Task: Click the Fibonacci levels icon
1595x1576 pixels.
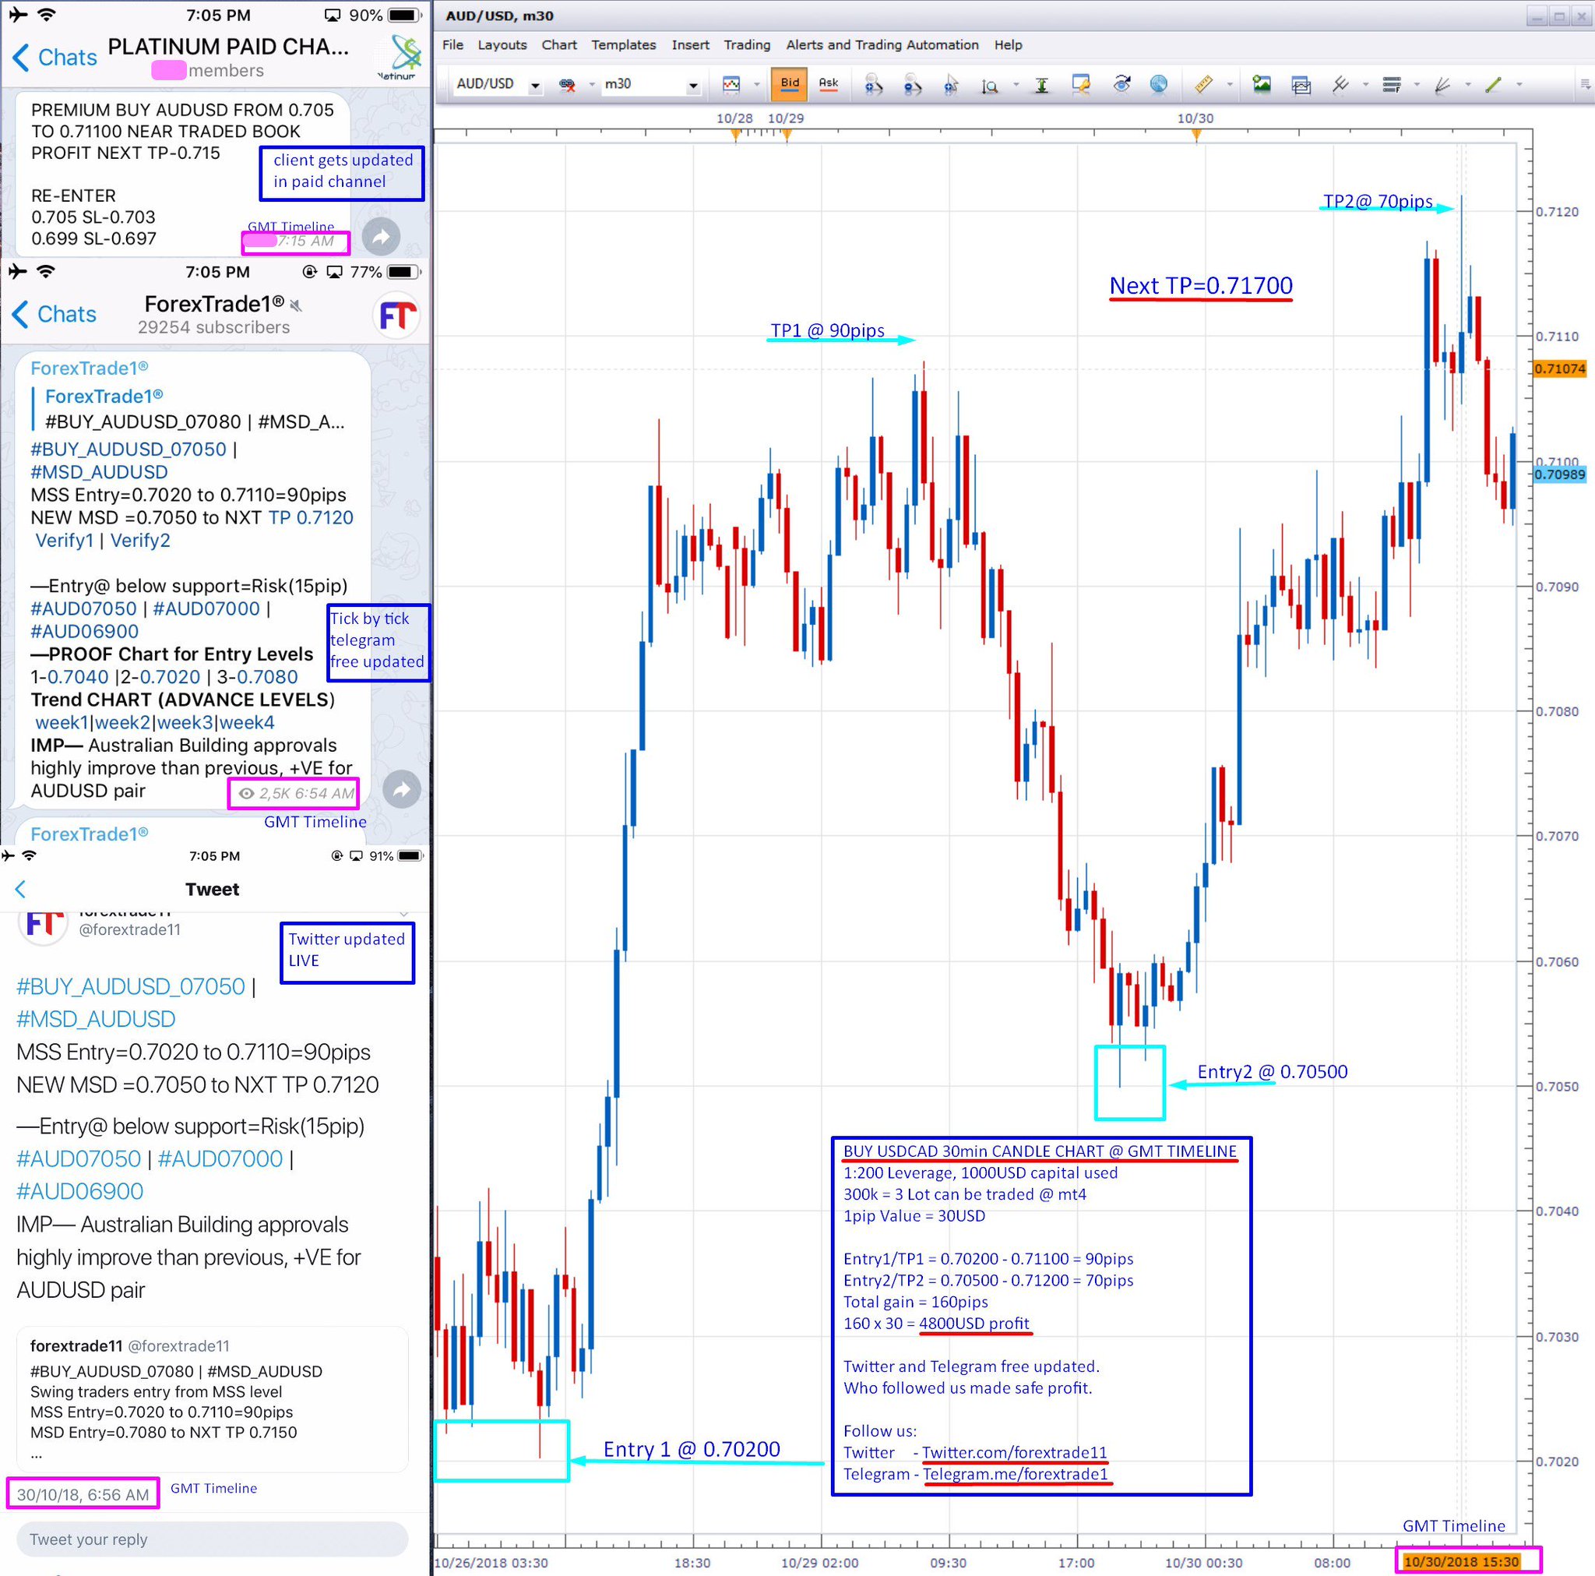Action: pos(1392,84)
